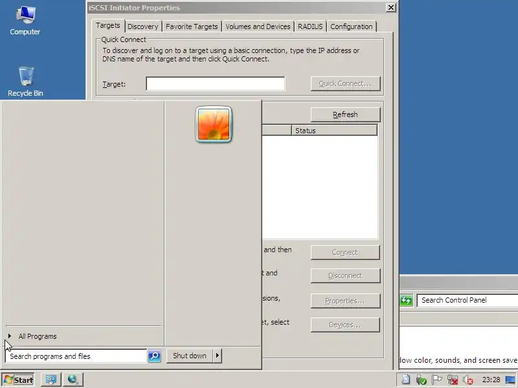
Task: Click the orange flower user picture
Action: point(214,124)
